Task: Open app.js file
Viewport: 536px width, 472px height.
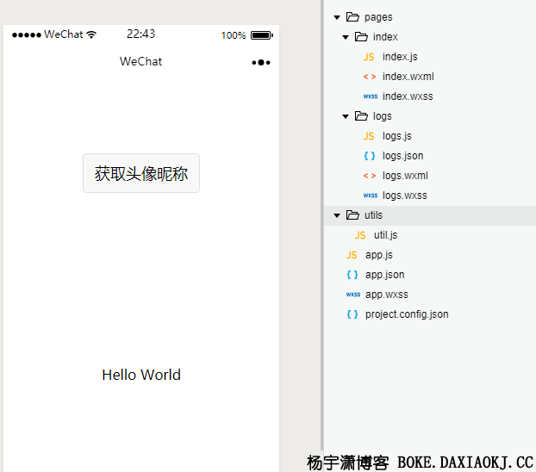Action: (379, 255)
